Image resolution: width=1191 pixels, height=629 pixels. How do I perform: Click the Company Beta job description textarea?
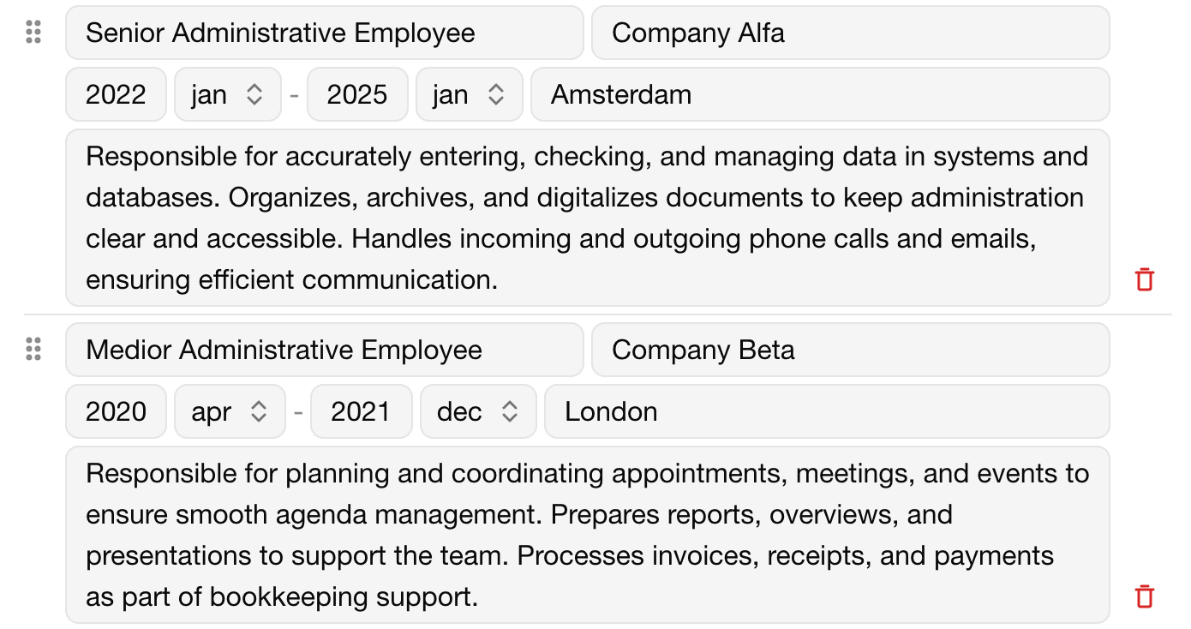point(587,535)
